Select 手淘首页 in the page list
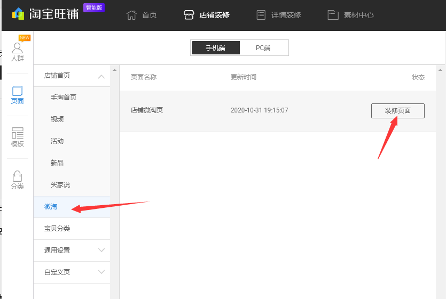This screenshot has height=299, width=446. pos(64,98)
